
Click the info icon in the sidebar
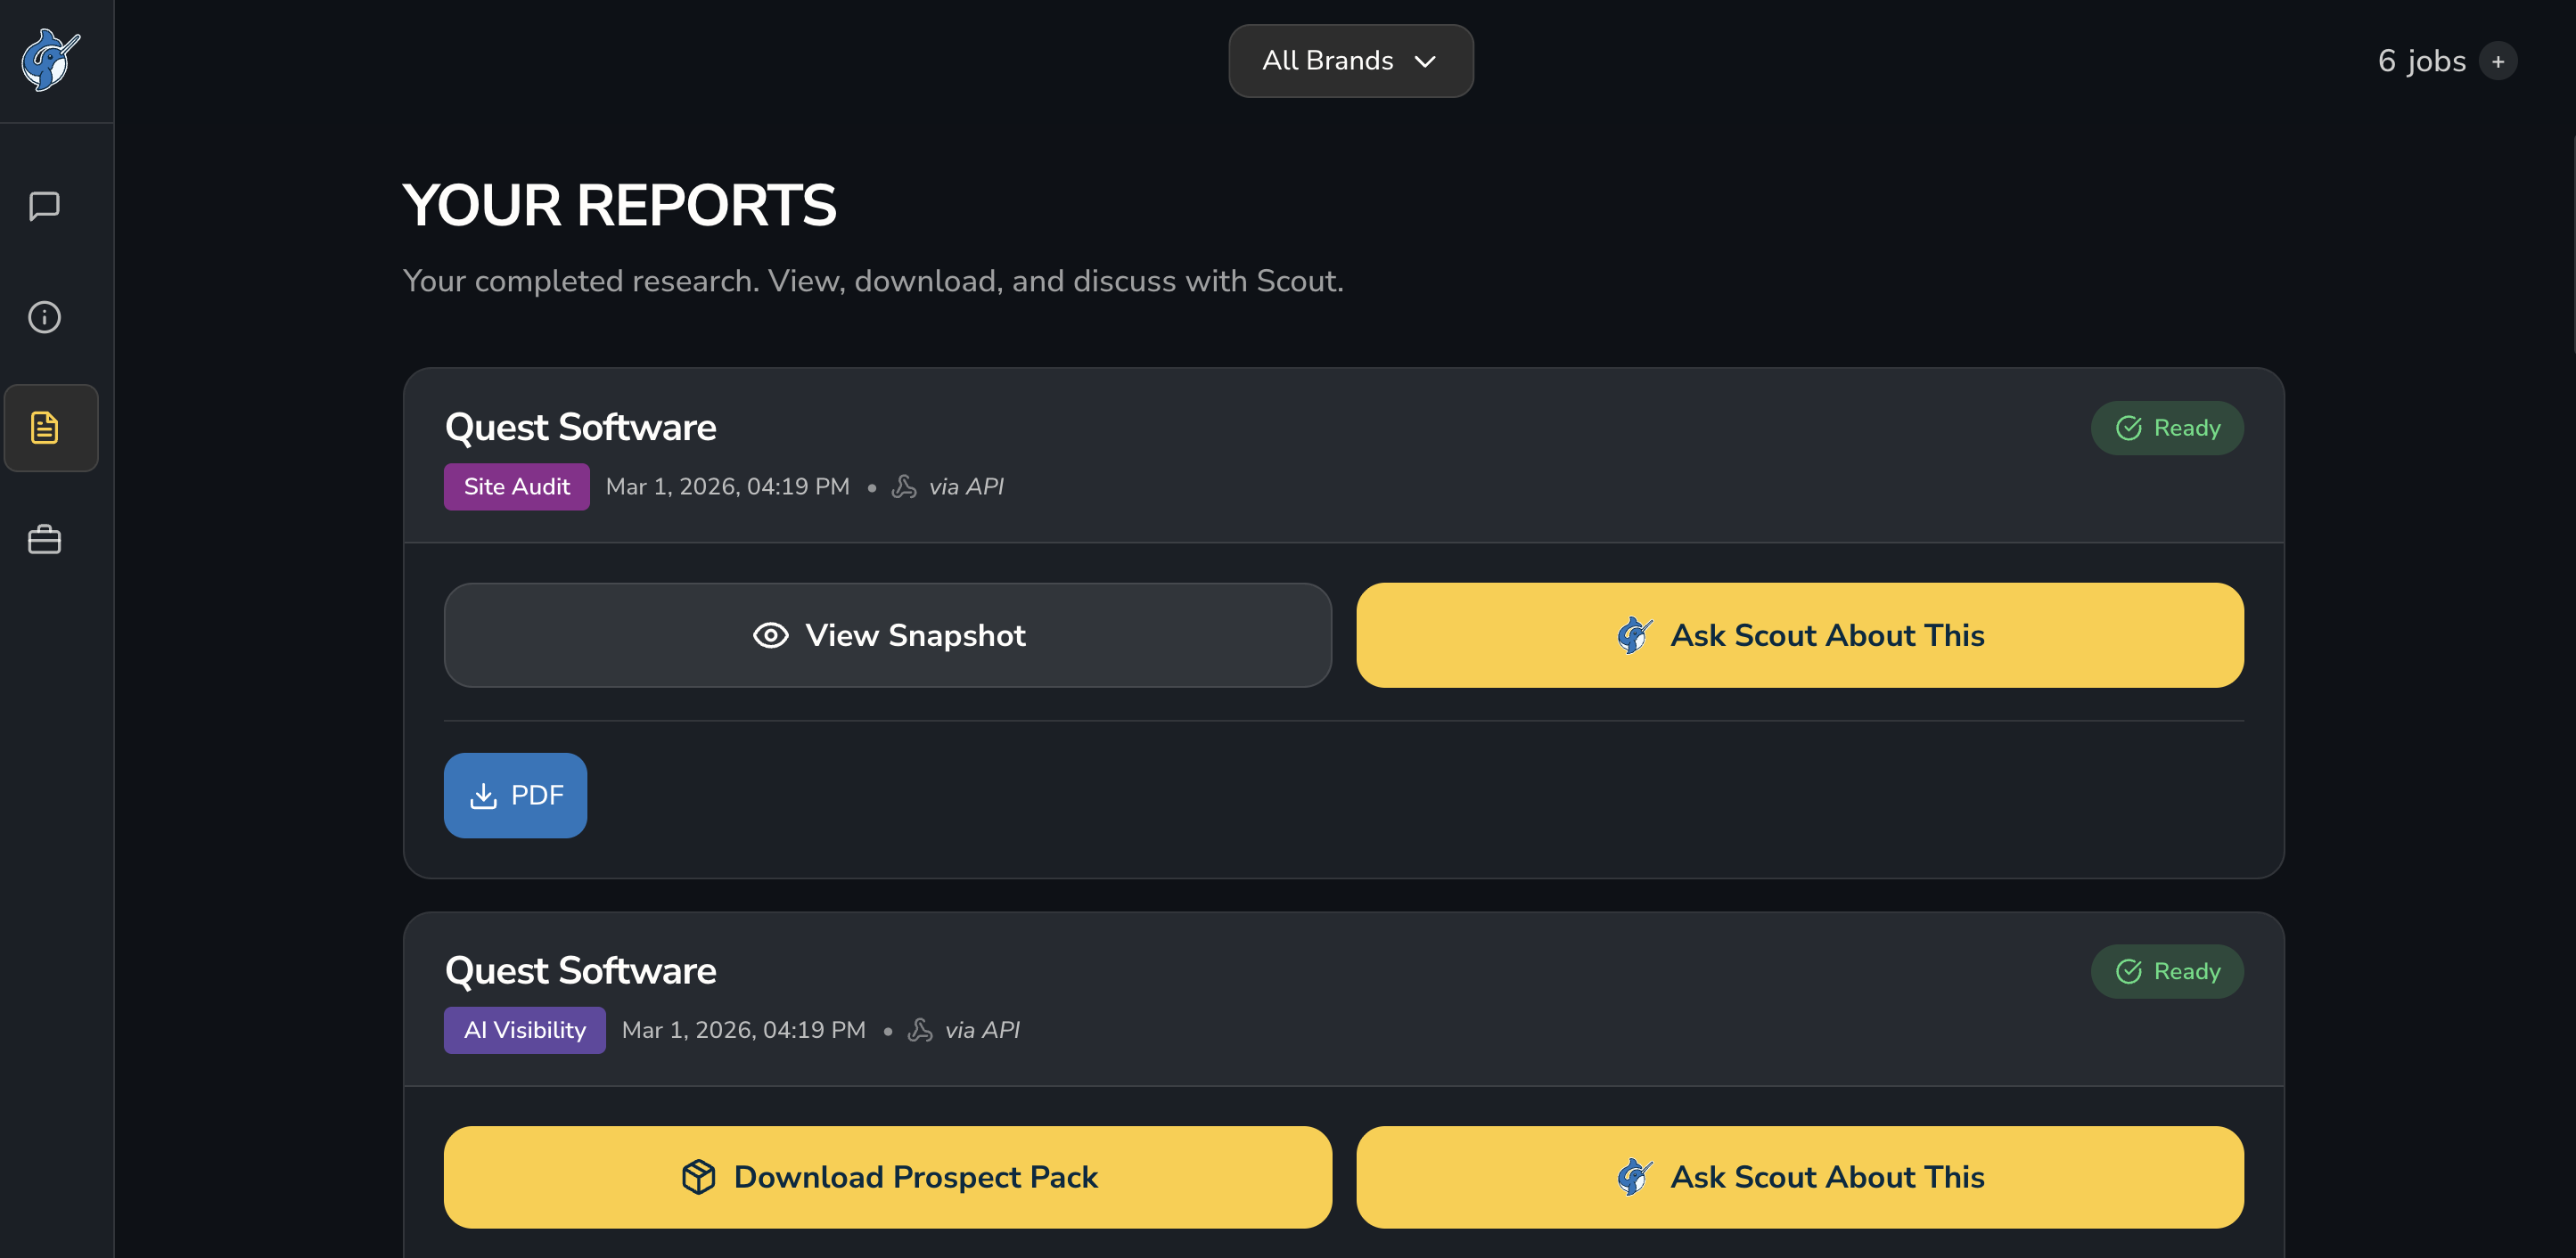coord(44,317)
